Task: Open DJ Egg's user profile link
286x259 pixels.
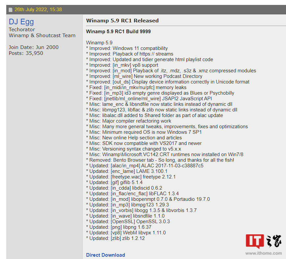Action: tap(21, 22)
